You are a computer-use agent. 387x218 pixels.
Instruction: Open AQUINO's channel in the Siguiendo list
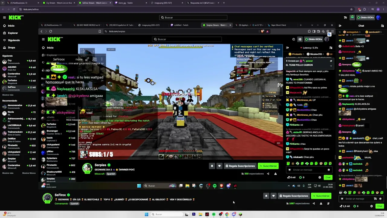[x=19, y=68]
